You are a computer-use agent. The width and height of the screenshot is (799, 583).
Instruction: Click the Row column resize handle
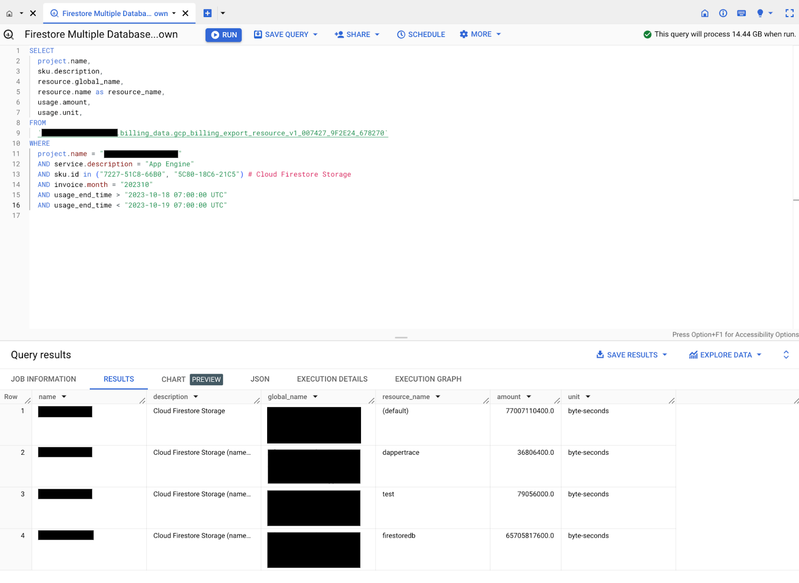(27, 400)
